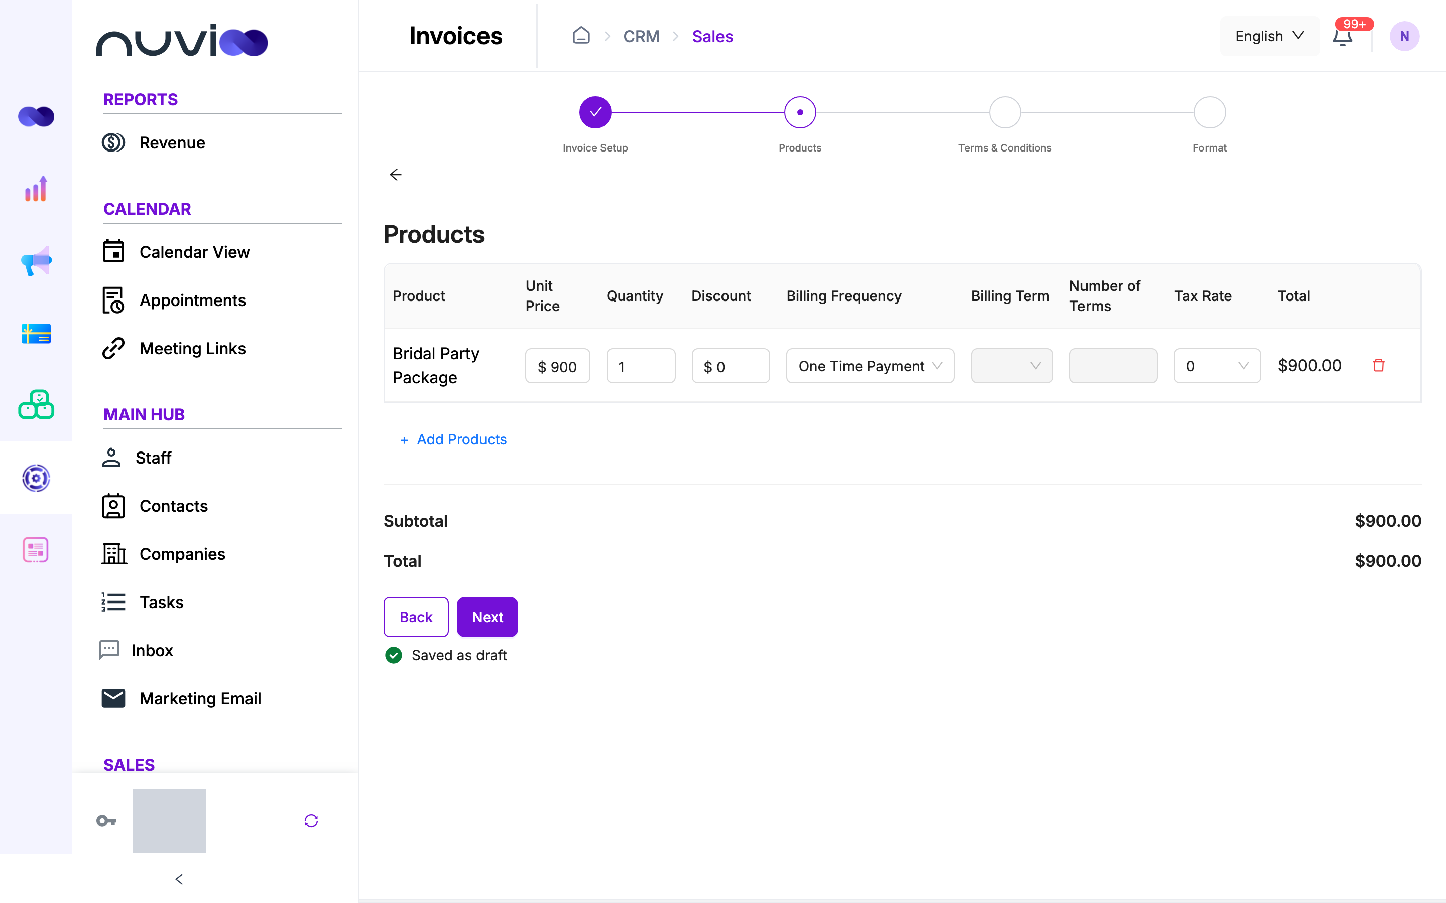This screenshot has height=903, width=1446.
Task: Open Billing Frequency One Time Payment dropdown
Action: click(x=870, y=366)
